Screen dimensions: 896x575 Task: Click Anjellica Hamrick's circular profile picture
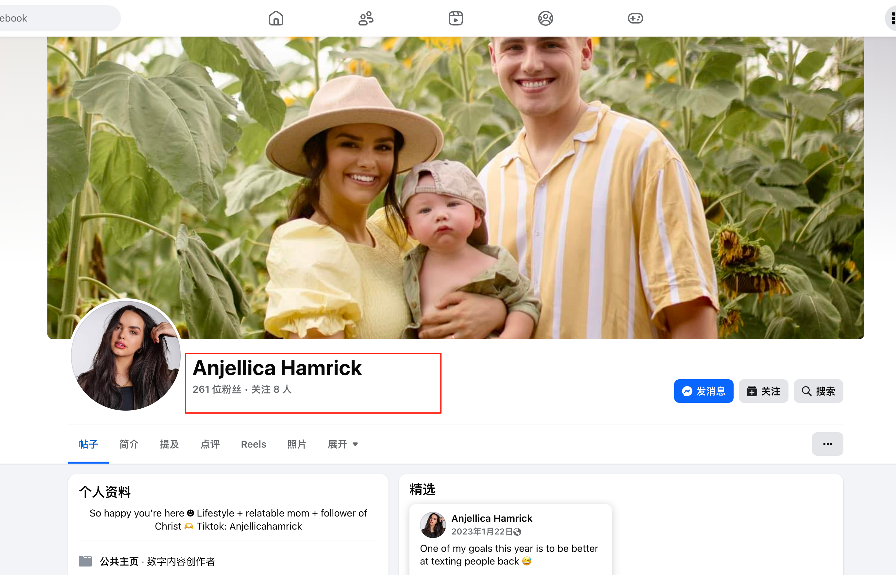tap(125, 356)
